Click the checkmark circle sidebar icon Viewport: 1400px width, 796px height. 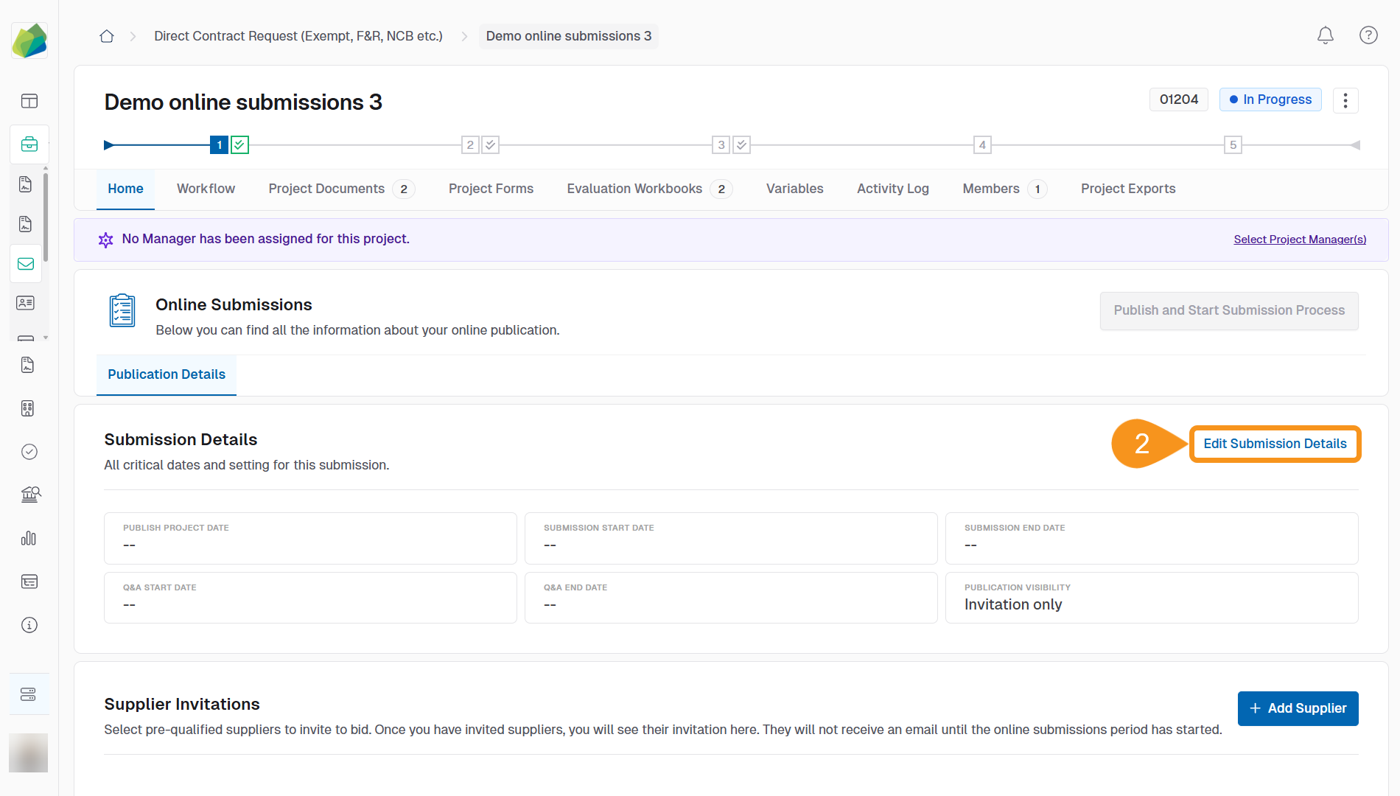29,452
